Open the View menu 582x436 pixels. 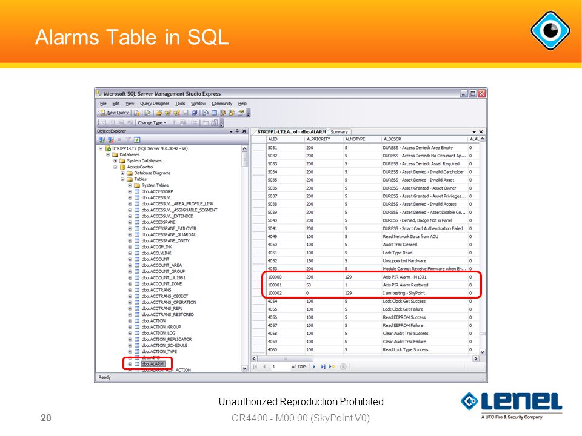point(130,104)
